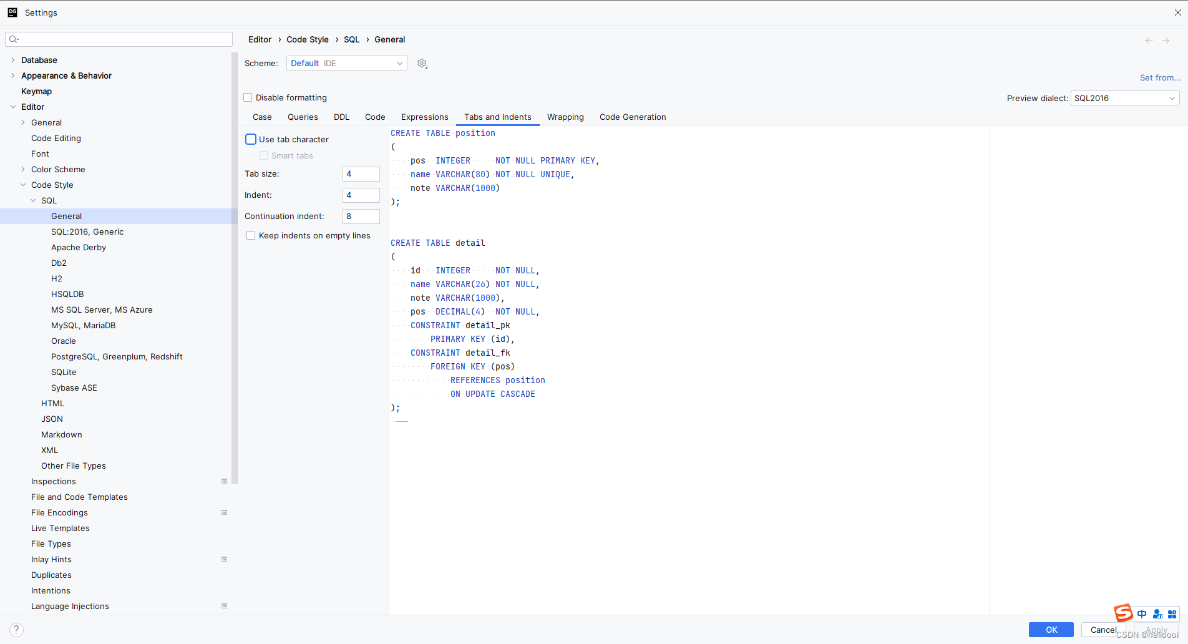Check Keep indents on empty lines
Viewport: 1188px width, 644px height.
[251, 235]
